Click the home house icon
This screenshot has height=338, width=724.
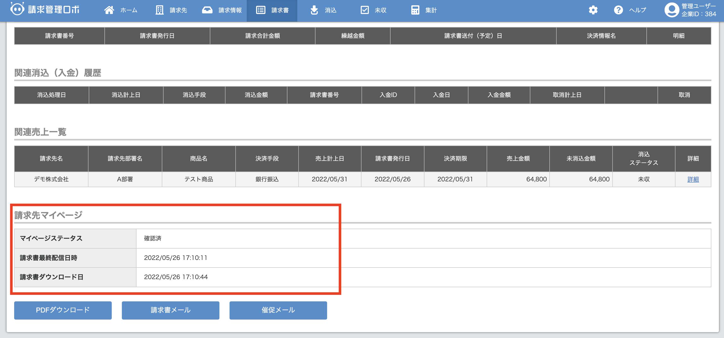tap(109, 10)
